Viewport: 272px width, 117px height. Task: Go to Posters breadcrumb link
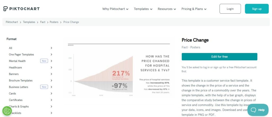pyautogui.click(x=54, y=22)
